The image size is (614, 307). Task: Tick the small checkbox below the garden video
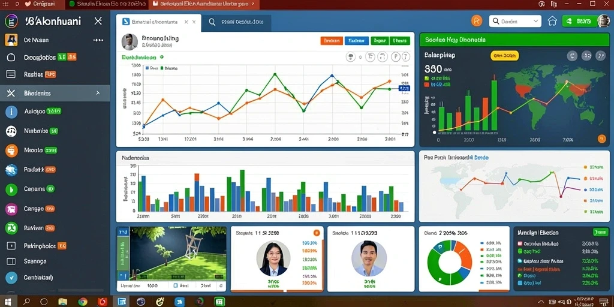point(176,286)
